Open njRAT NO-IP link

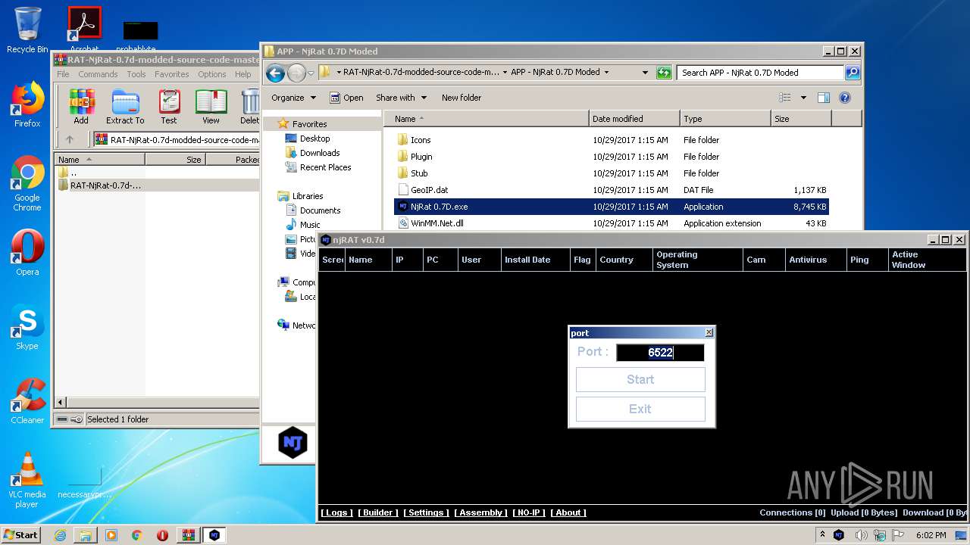529,512
